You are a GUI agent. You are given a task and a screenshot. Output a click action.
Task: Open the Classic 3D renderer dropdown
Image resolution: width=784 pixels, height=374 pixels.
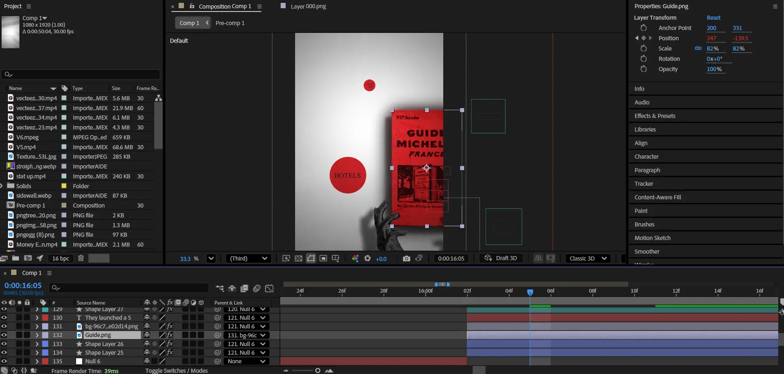(588, 259)
